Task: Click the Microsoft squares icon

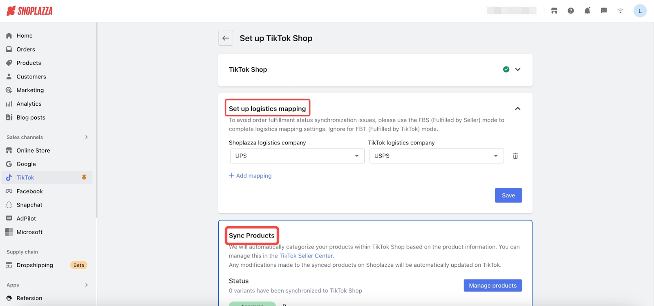Action: tap(9, 232)
